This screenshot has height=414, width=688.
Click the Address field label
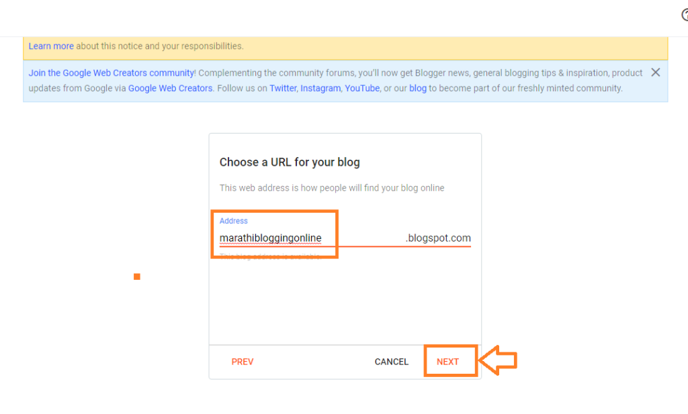click(x=233, y=221)
